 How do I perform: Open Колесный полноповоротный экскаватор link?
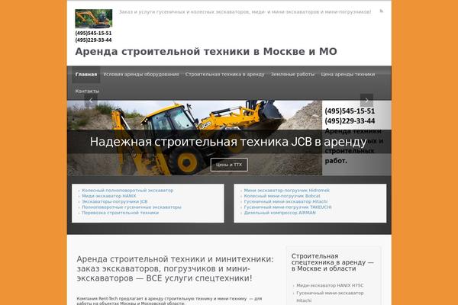[x=127, y=191]
